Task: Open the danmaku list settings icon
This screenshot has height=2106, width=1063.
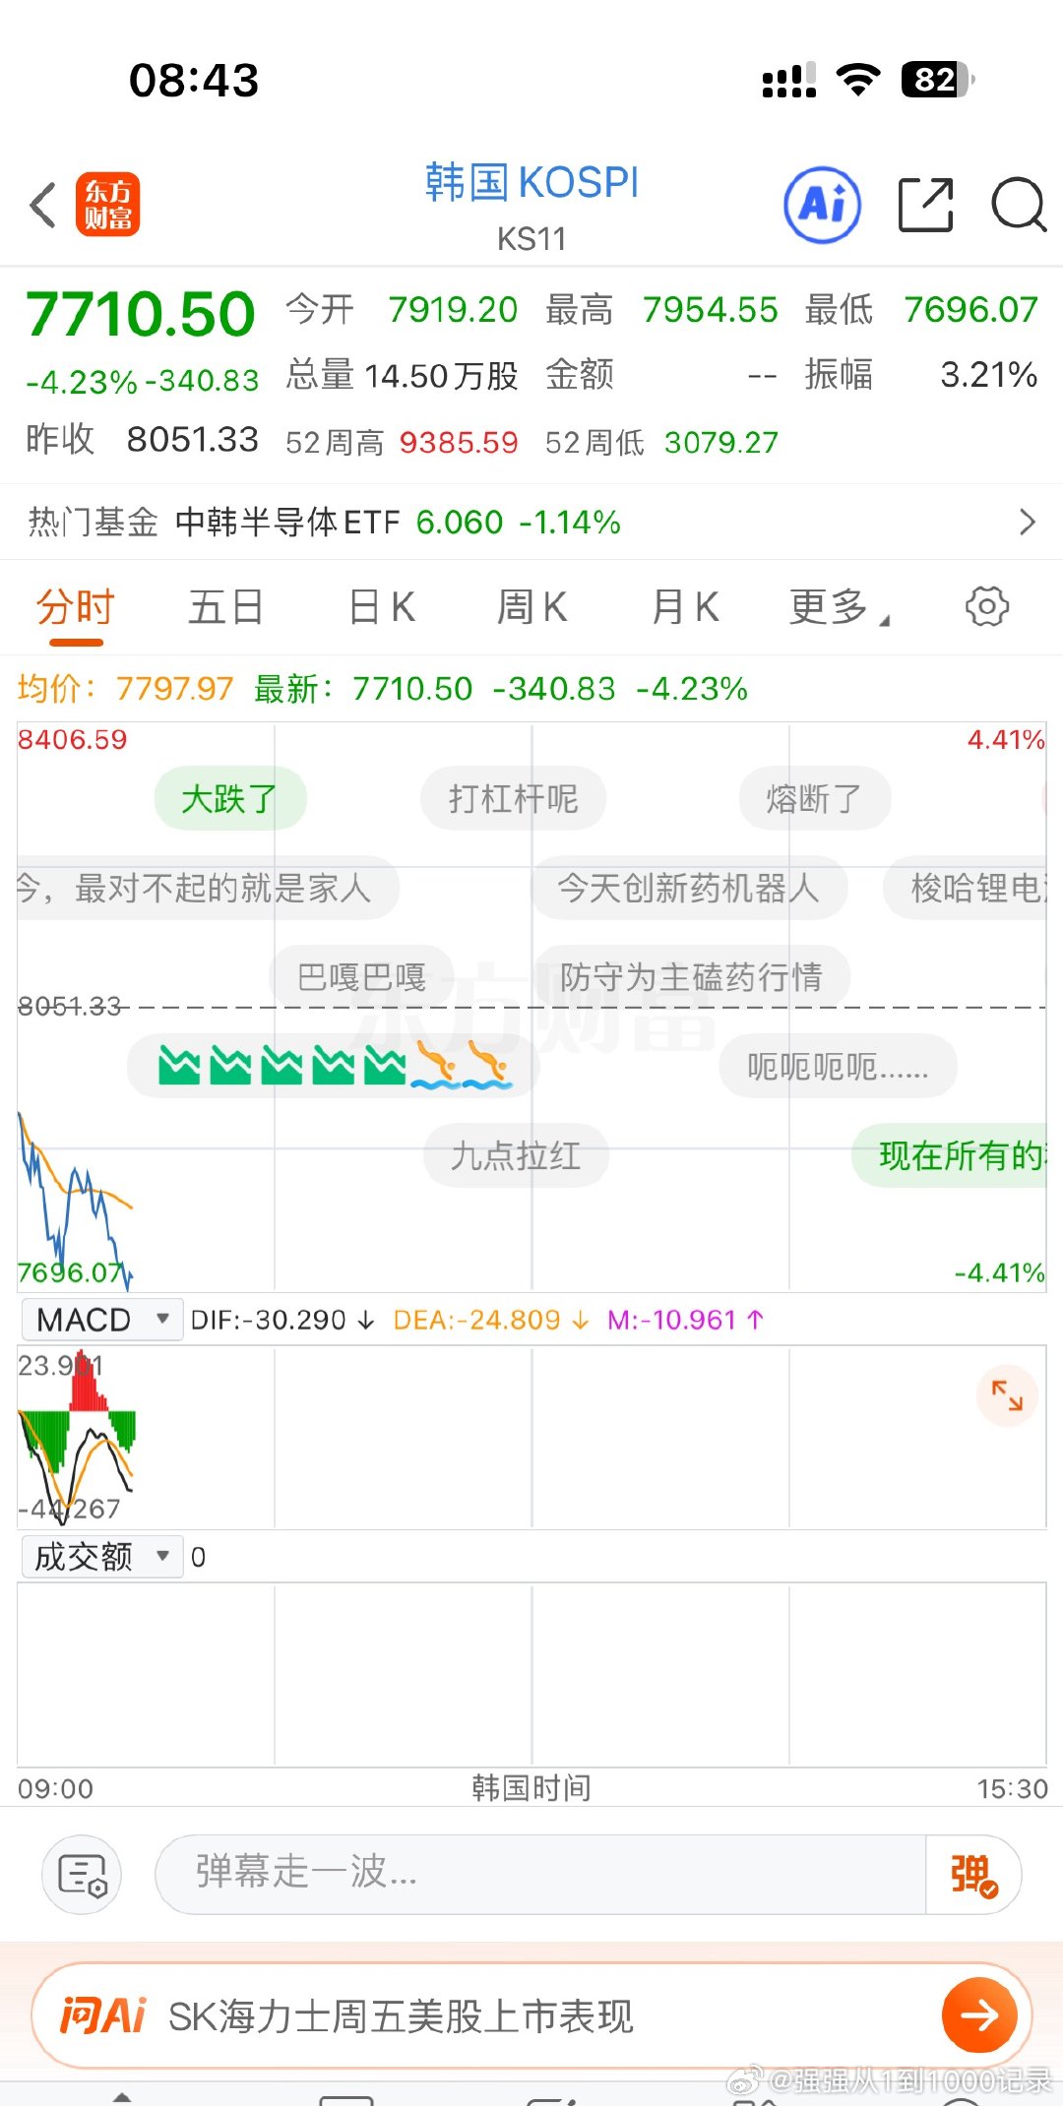Action: (82, 1874)
